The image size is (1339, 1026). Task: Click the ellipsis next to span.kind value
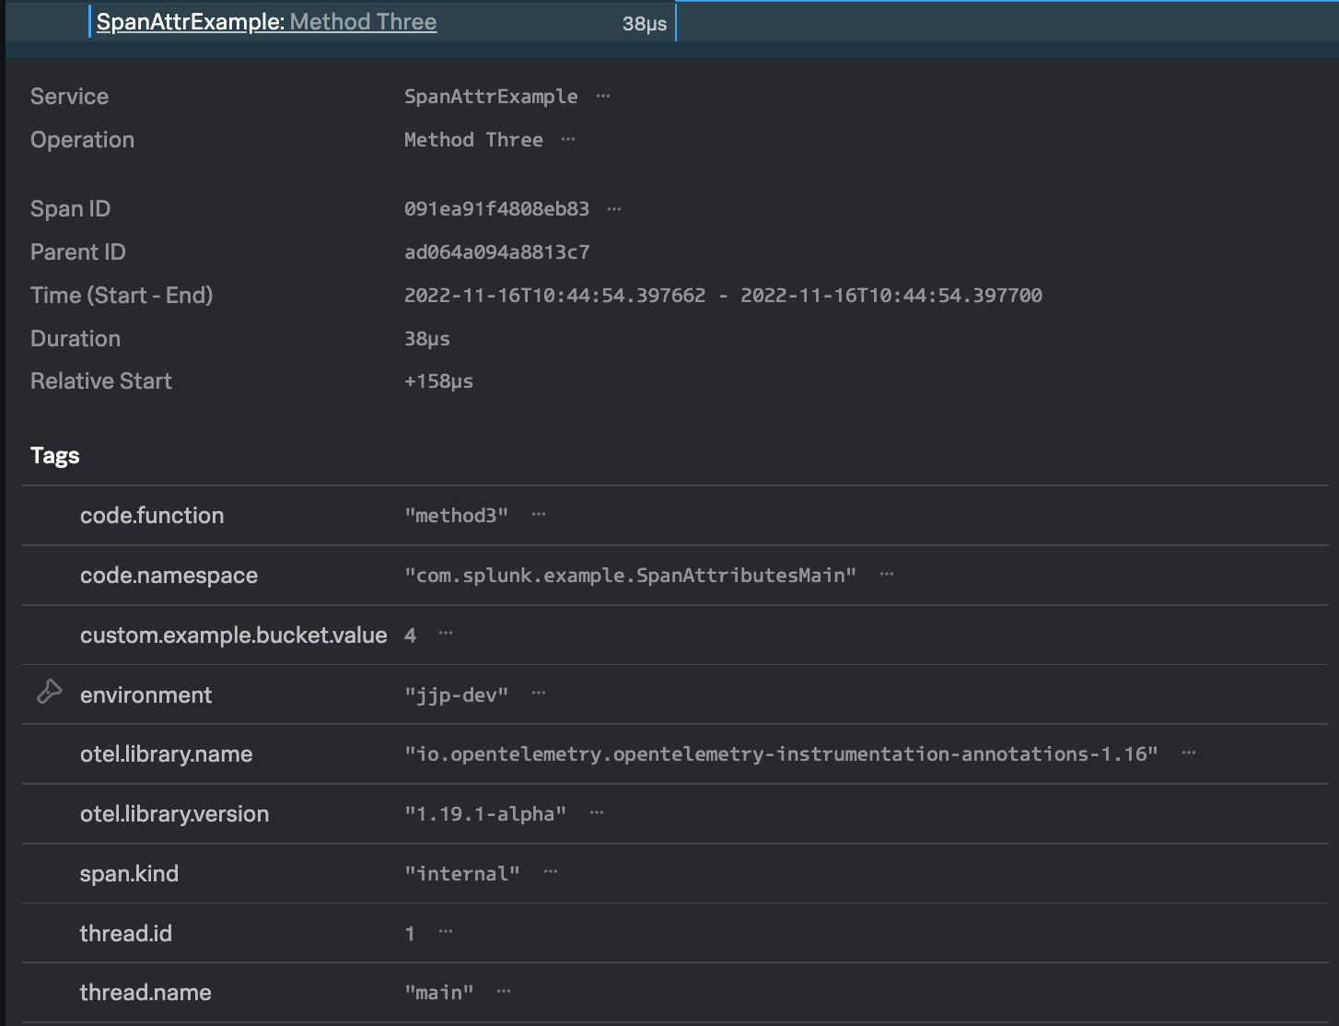(550, 873)
